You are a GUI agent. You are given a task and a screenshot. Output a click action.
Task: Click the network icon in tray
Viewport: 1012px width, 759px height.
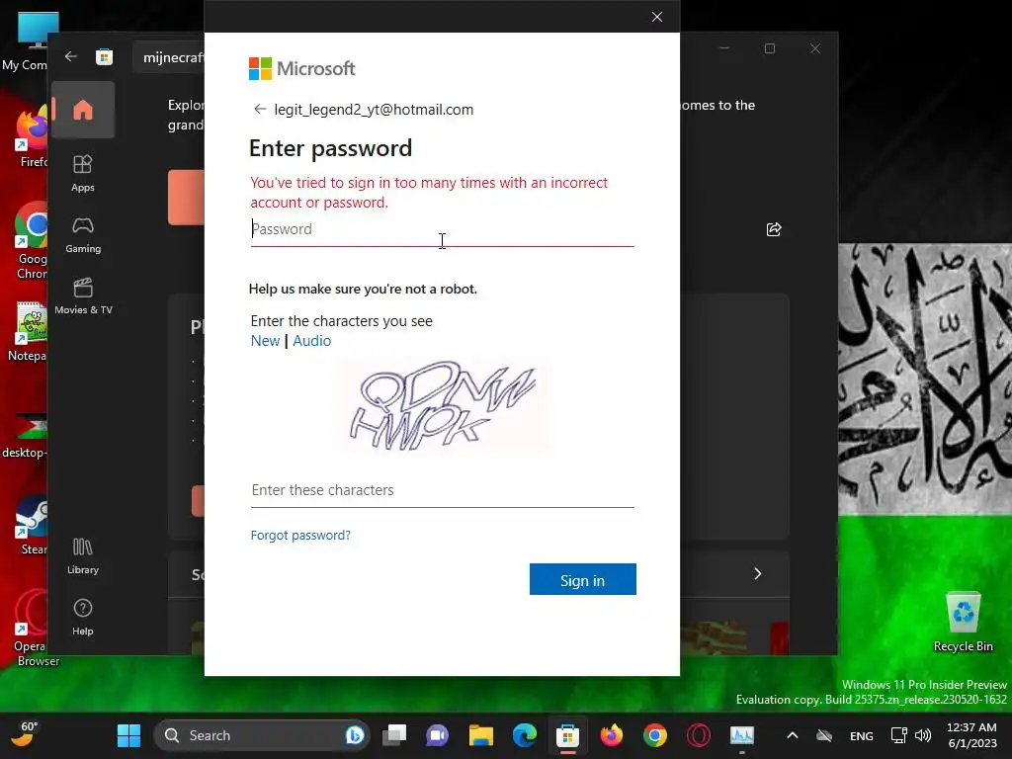899,735
